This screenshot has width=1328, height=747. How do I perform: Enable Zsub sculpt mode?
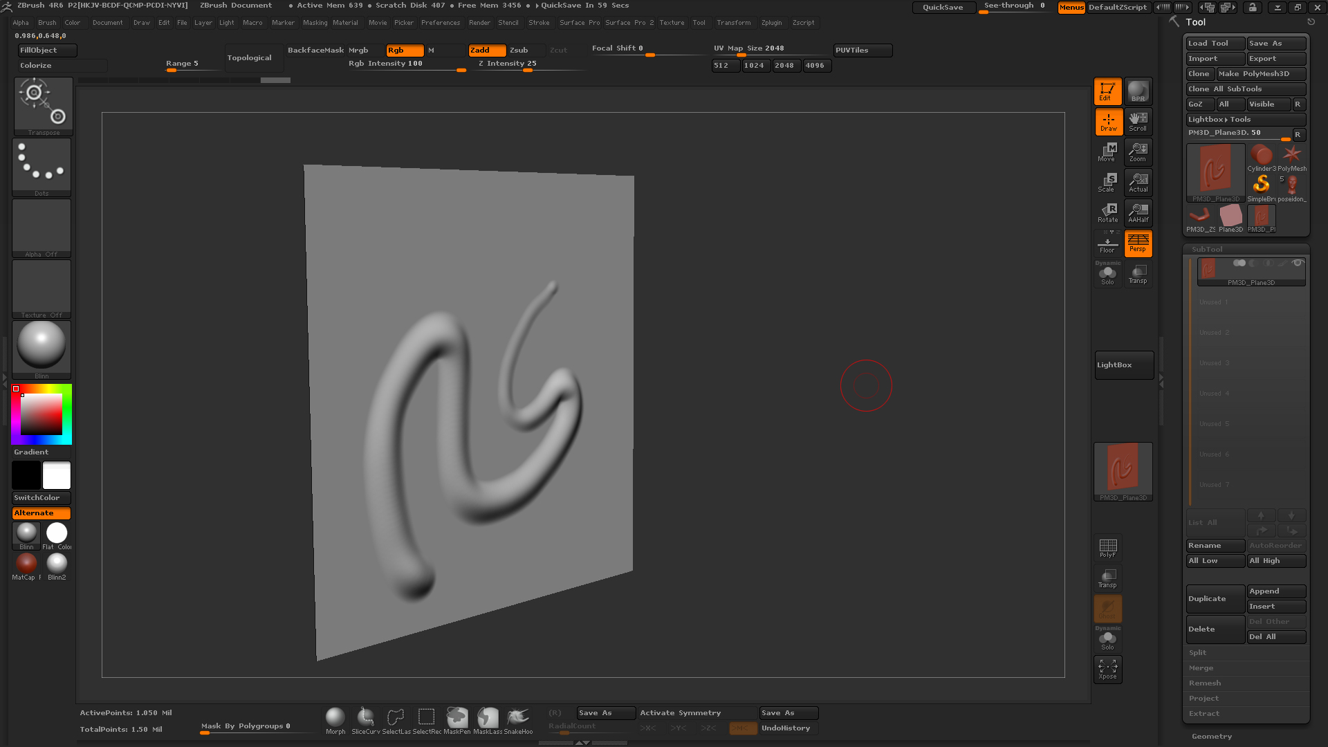(526, 50)
